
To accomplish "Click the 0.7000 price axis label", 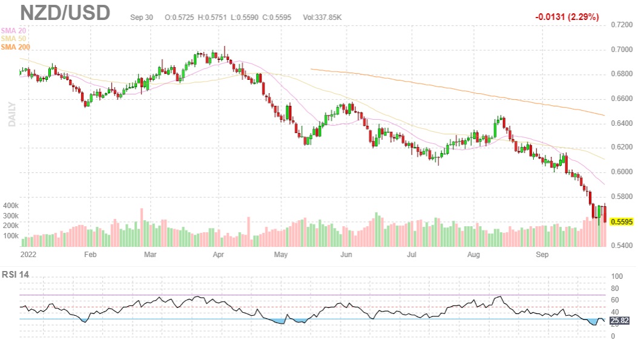I will [622, 50].
